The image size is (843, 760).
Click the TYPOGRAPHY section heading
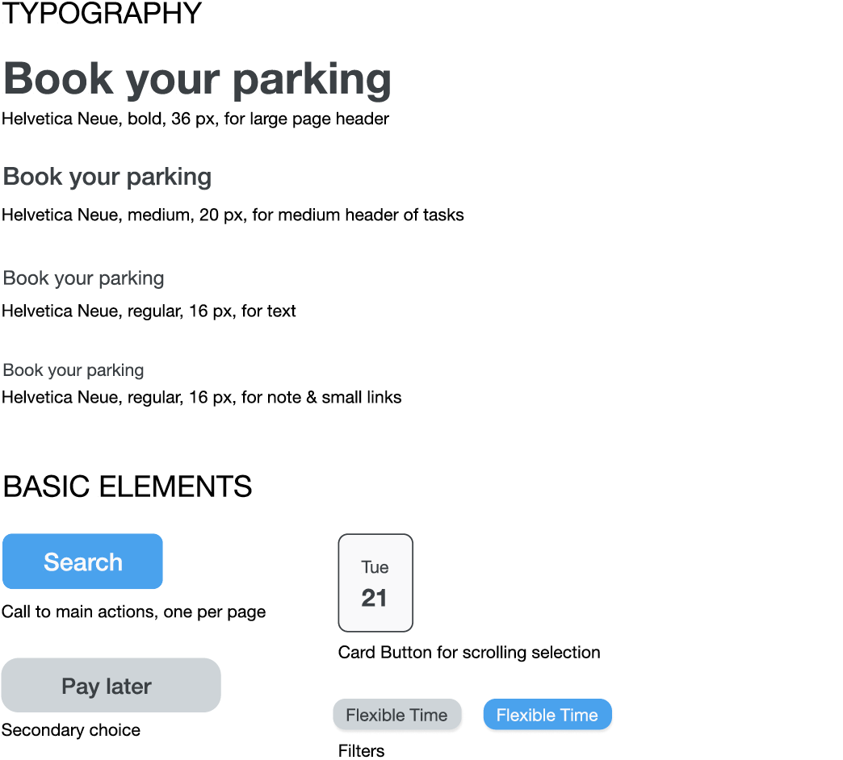click(x=103, y=14)
